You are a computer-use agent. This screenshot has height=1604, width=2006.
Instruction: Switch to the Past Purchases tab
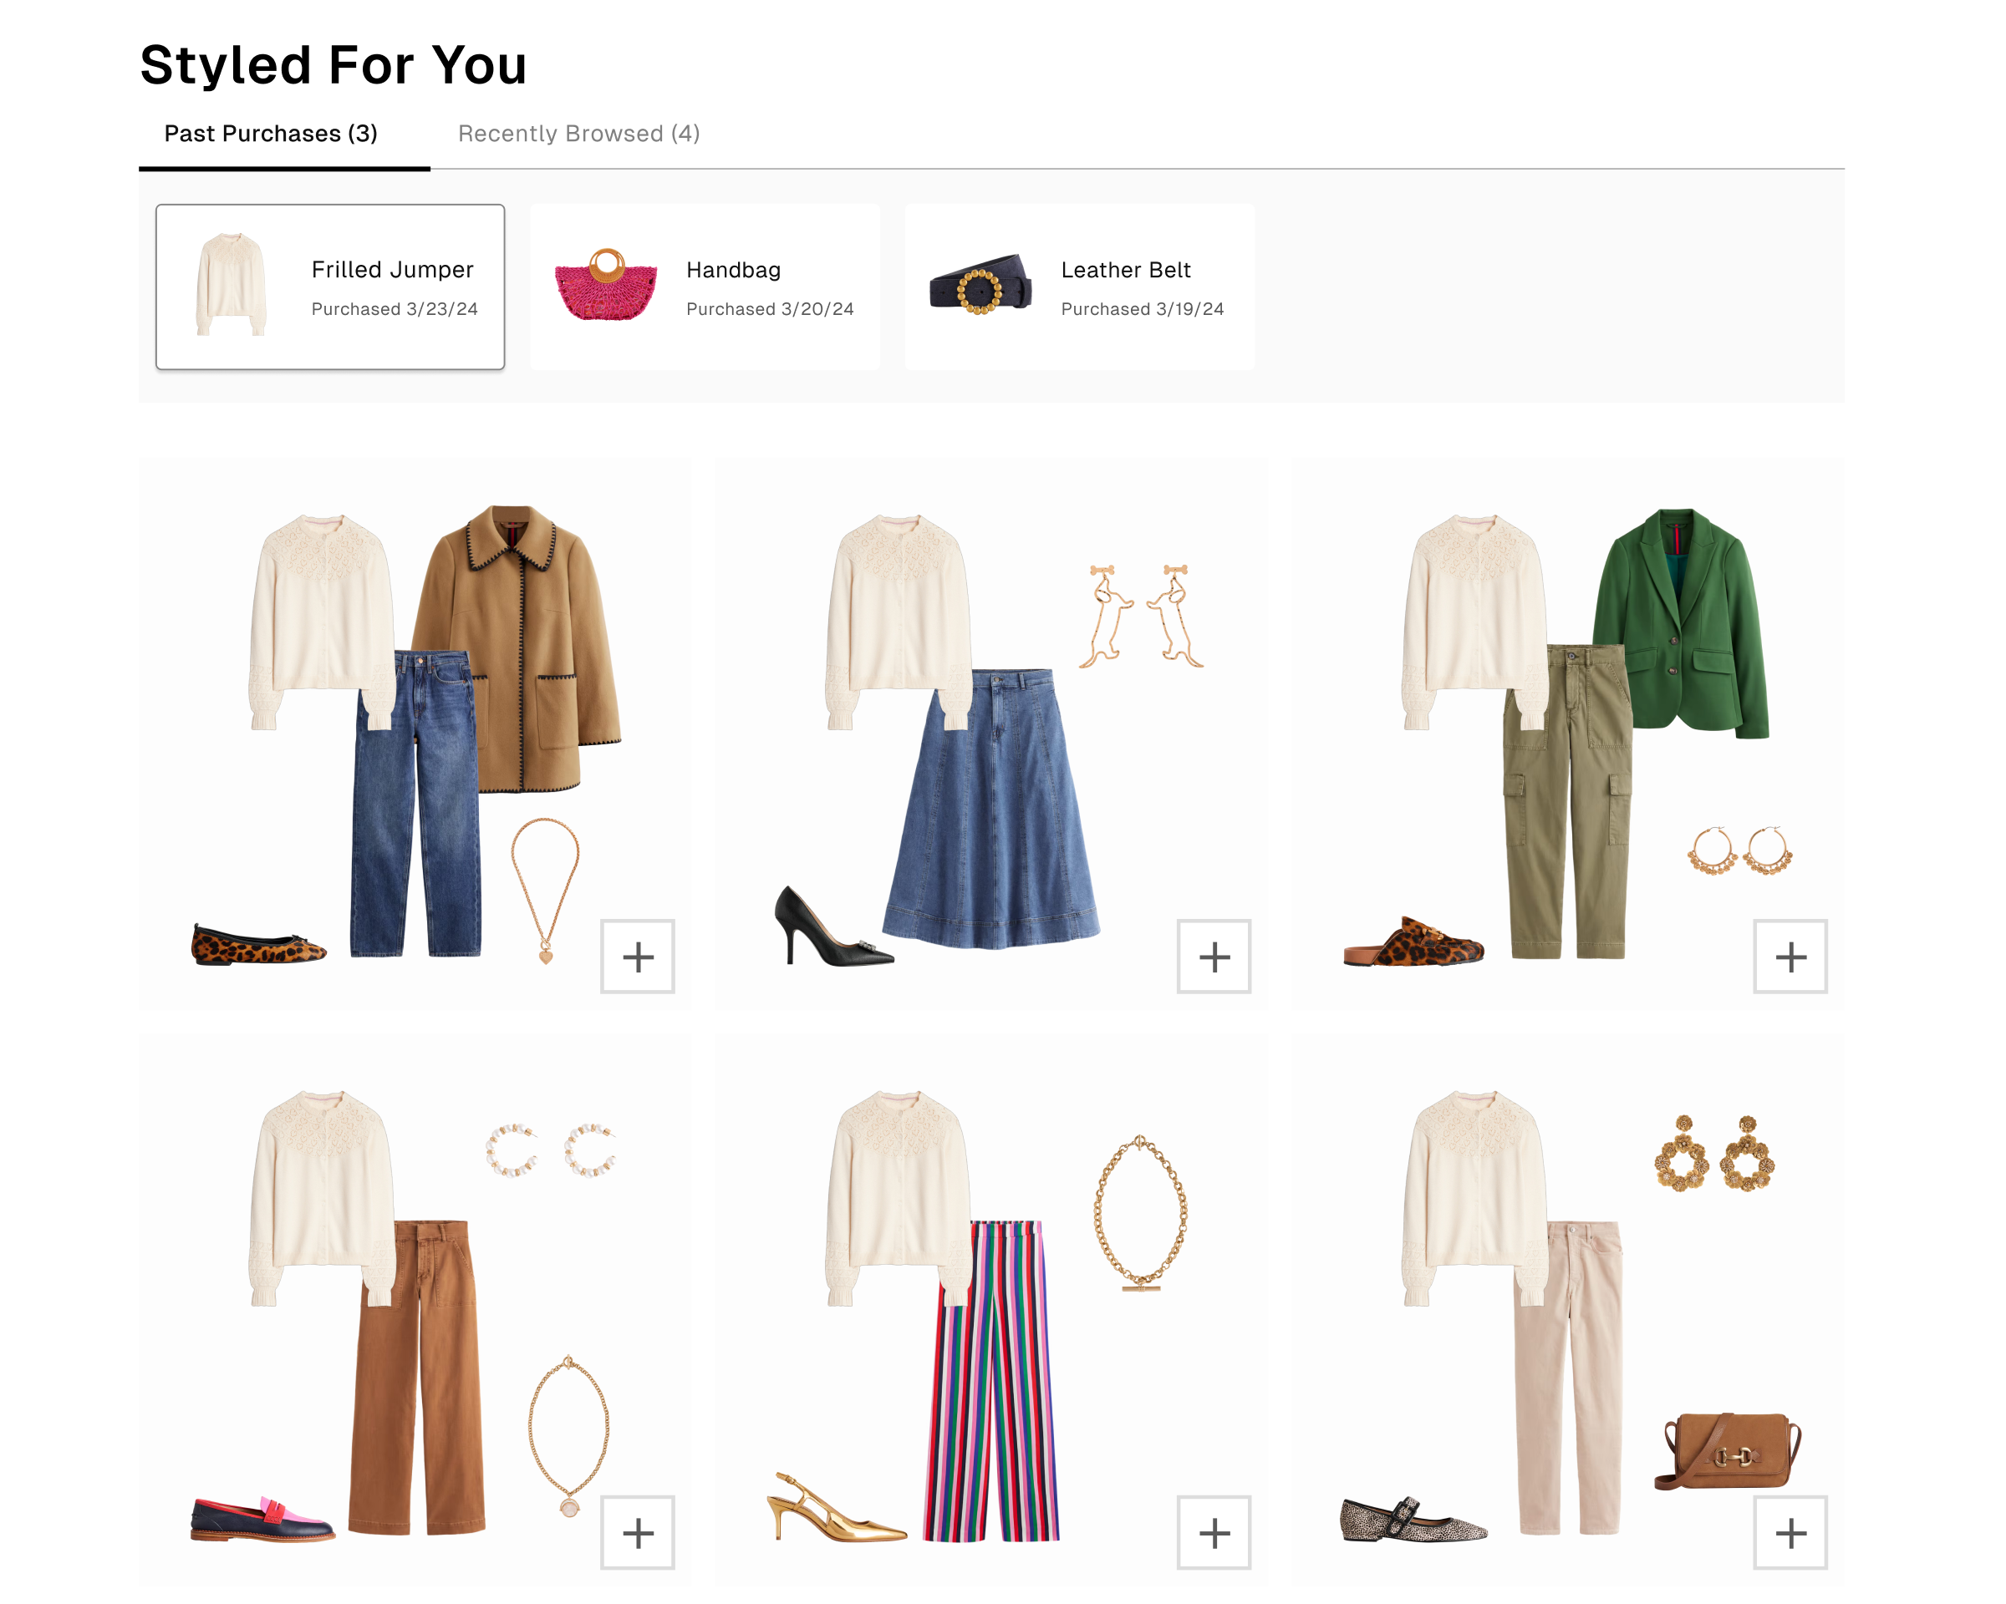[x=271, y=134]
